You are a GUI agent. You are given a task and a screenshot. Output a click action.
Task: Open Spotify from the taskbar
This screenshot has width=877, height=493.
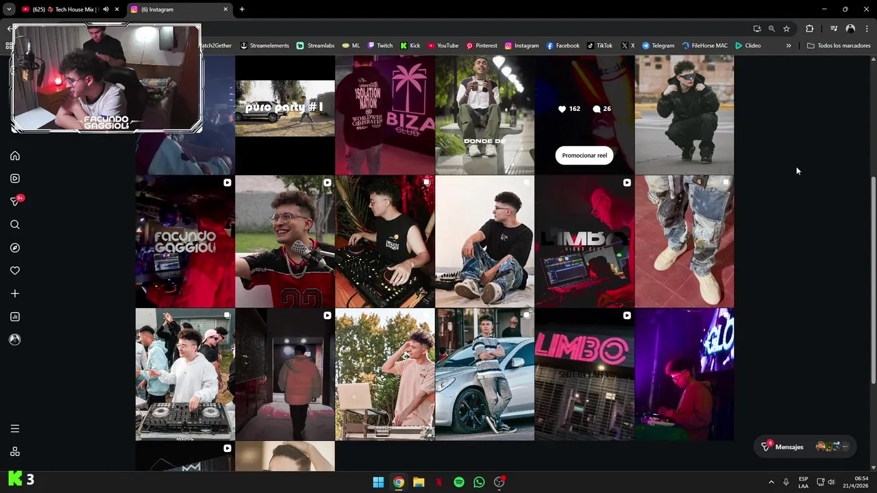pyautogui.click(x=459, y=482)
